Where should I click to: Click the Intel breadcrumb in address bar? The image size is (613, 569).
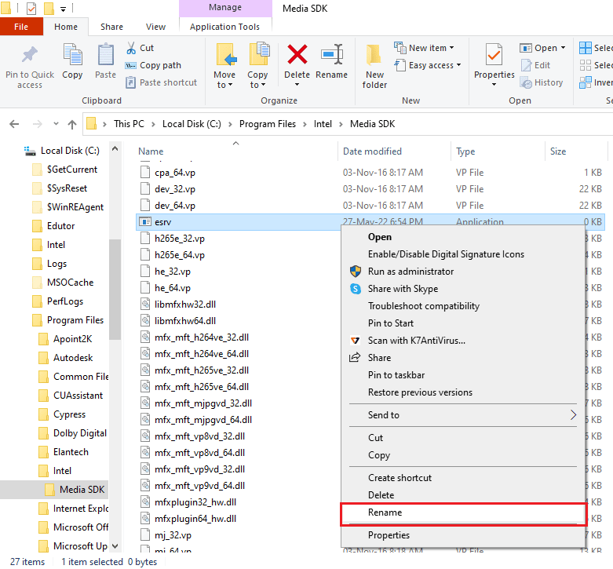coord(323,124)
